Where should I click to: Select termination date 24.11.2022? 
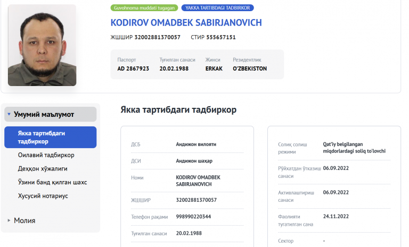click(x=336, y=216)
